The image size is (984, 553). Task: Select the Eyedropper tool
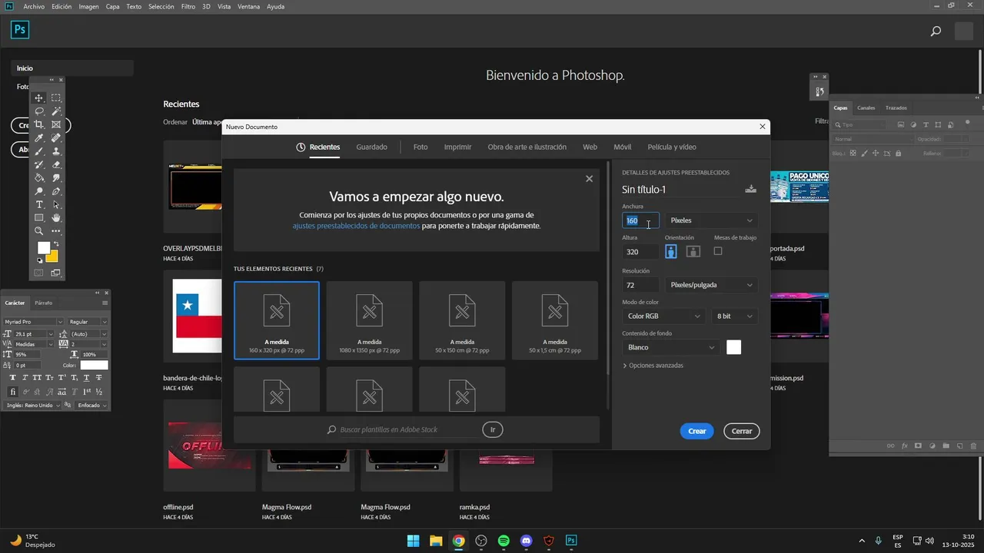[39, 138]
